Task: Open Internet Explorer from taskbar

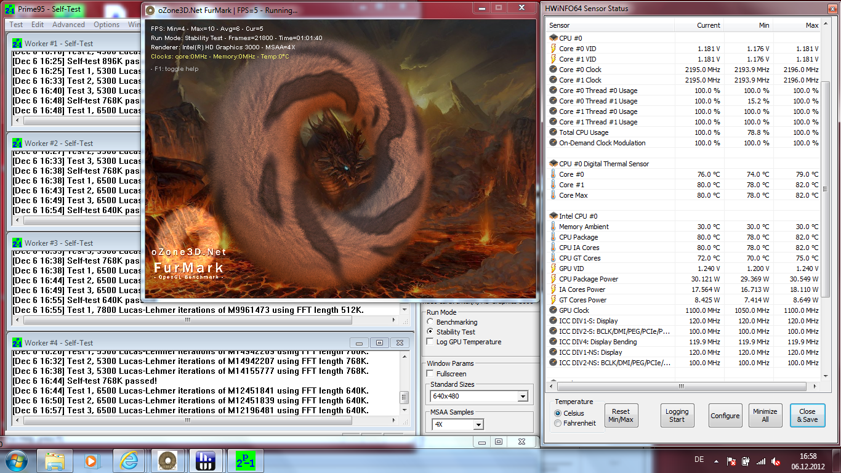Action: pyautogui.click(x=129, y=461)
